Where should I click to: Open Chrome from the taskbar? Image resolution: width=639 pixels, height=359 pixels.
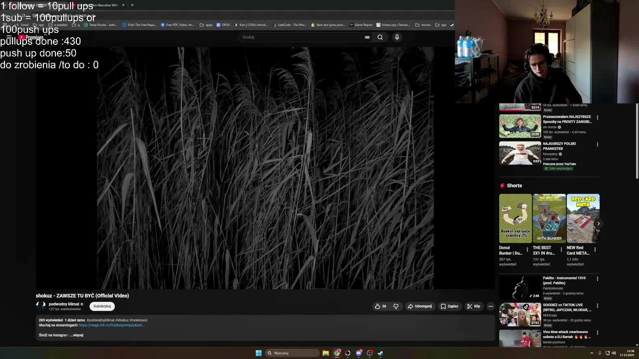(337, 353)
